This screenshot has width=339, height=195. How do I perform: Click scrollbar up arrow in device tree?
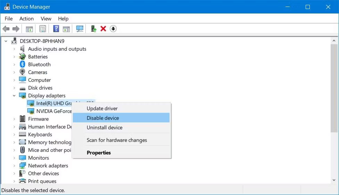(x=334, y=41)
